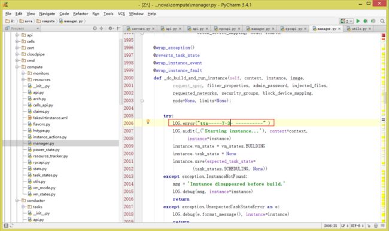Image resolution: width=389 pixels, height=231 pixels.
Task: Expand the cert folder
Action: [x=17, y=48]
